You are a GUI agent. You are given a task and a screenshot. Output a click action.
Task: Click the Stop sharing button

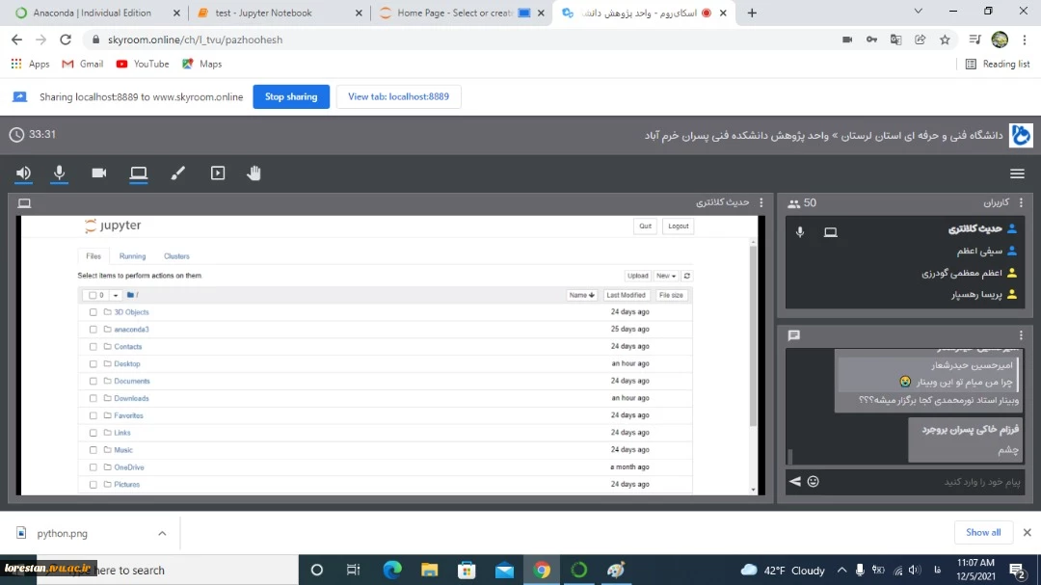pos(291,97)
